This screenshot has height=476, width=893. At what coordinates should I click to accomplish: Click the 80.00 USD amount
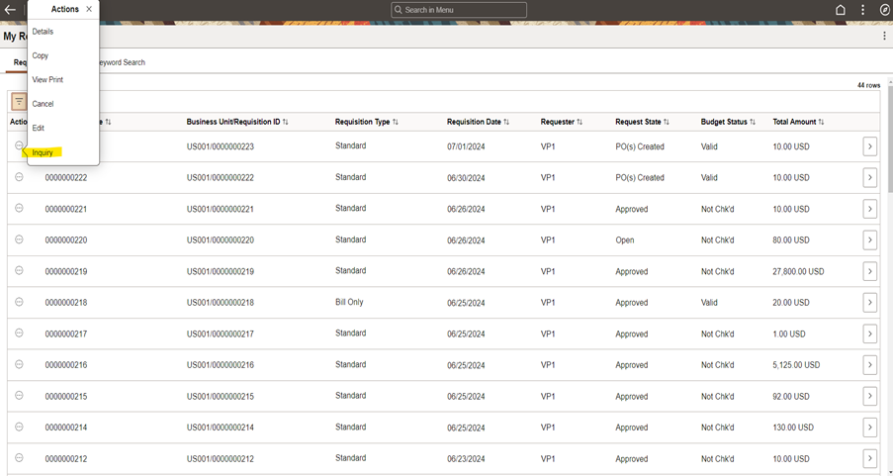click(791, 240)
